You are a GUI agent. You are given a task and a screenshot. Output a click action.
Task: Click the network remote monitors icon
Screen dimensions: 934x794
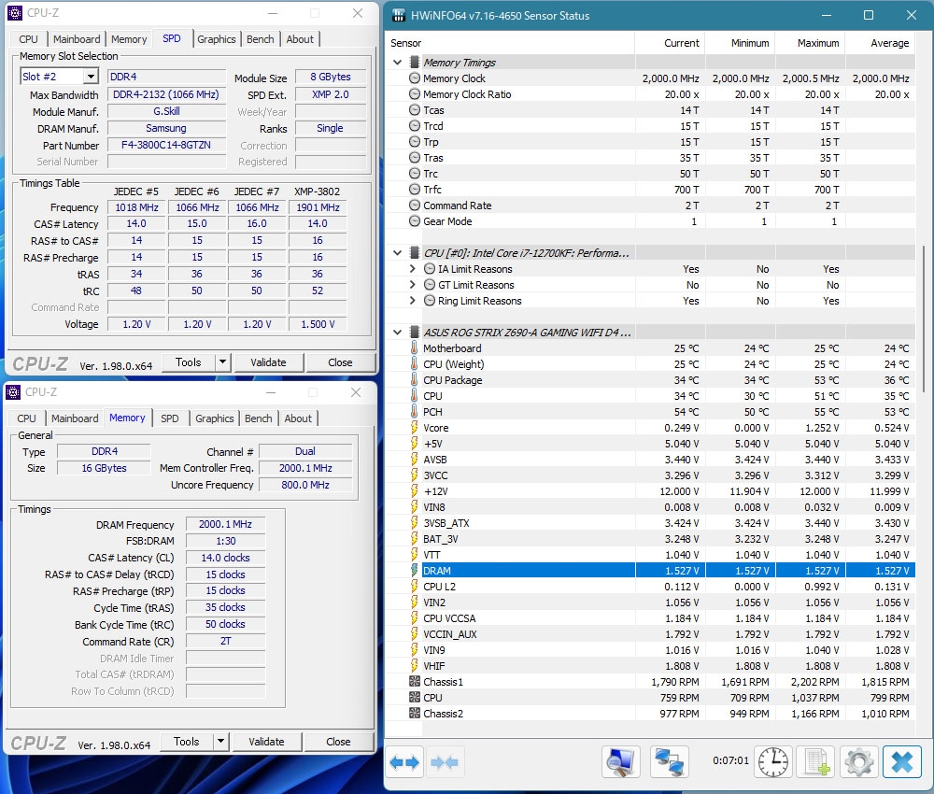click(669, 762)
